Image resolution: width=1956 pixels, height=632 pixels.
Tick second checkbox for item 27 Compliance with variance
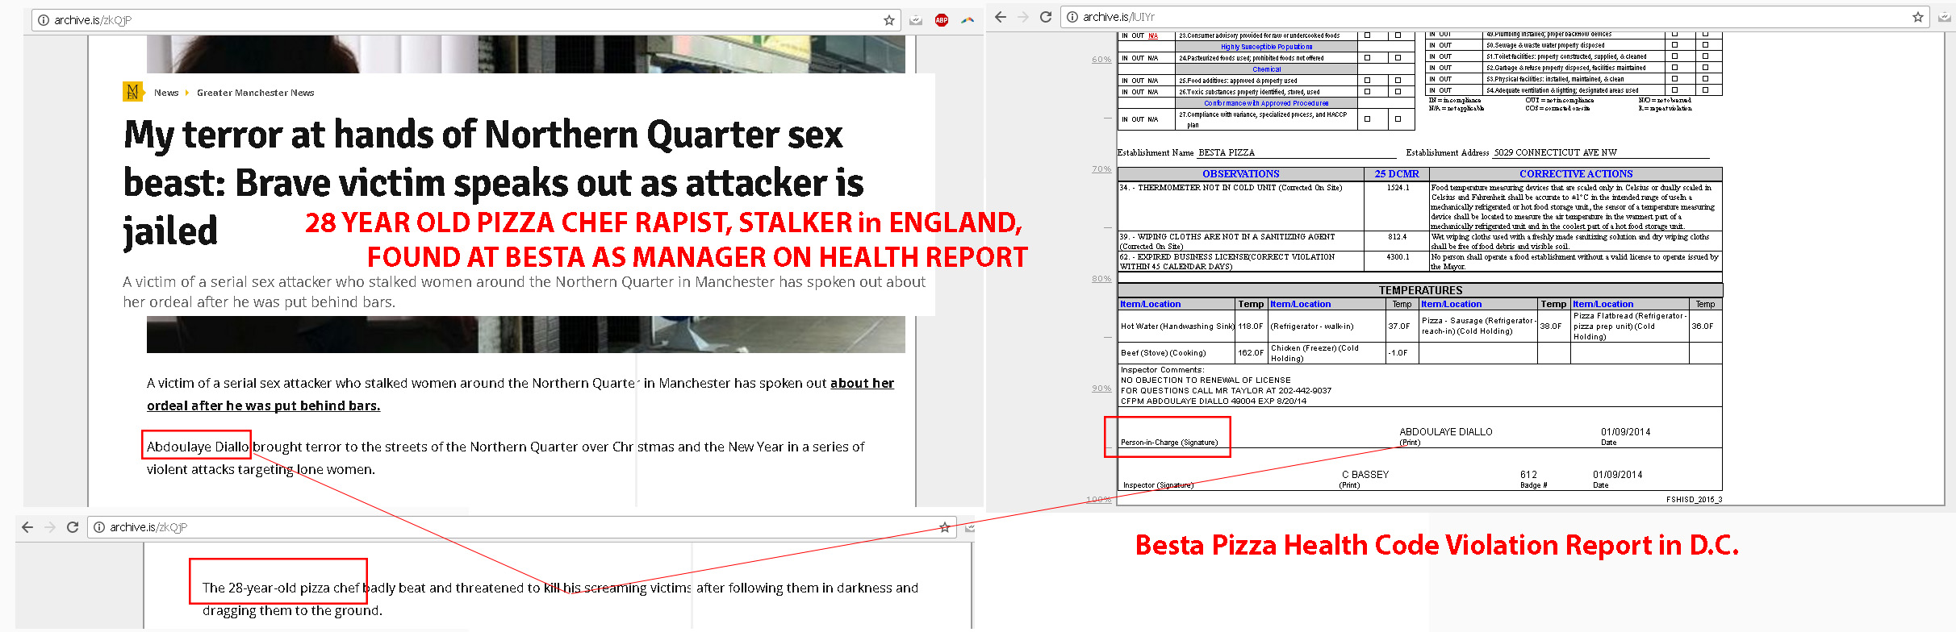pos(1398,118)
